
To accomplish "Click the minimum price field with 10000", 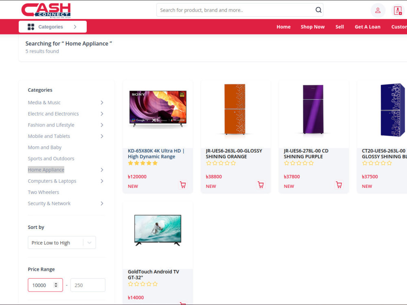I will pos(46,285).
